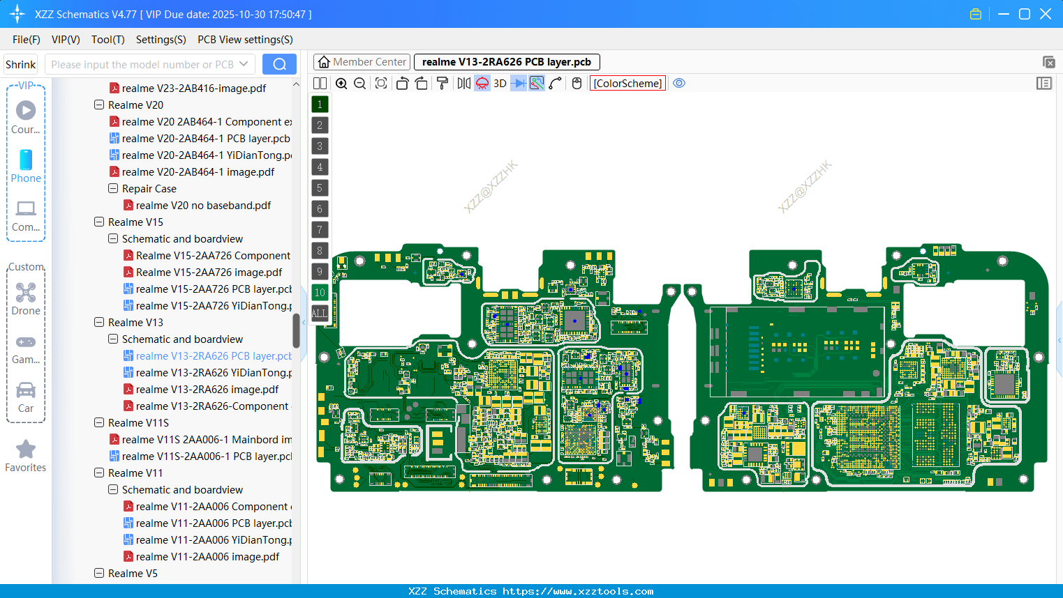
Task: Toggle the diode test mode icon
Action: 517,83
